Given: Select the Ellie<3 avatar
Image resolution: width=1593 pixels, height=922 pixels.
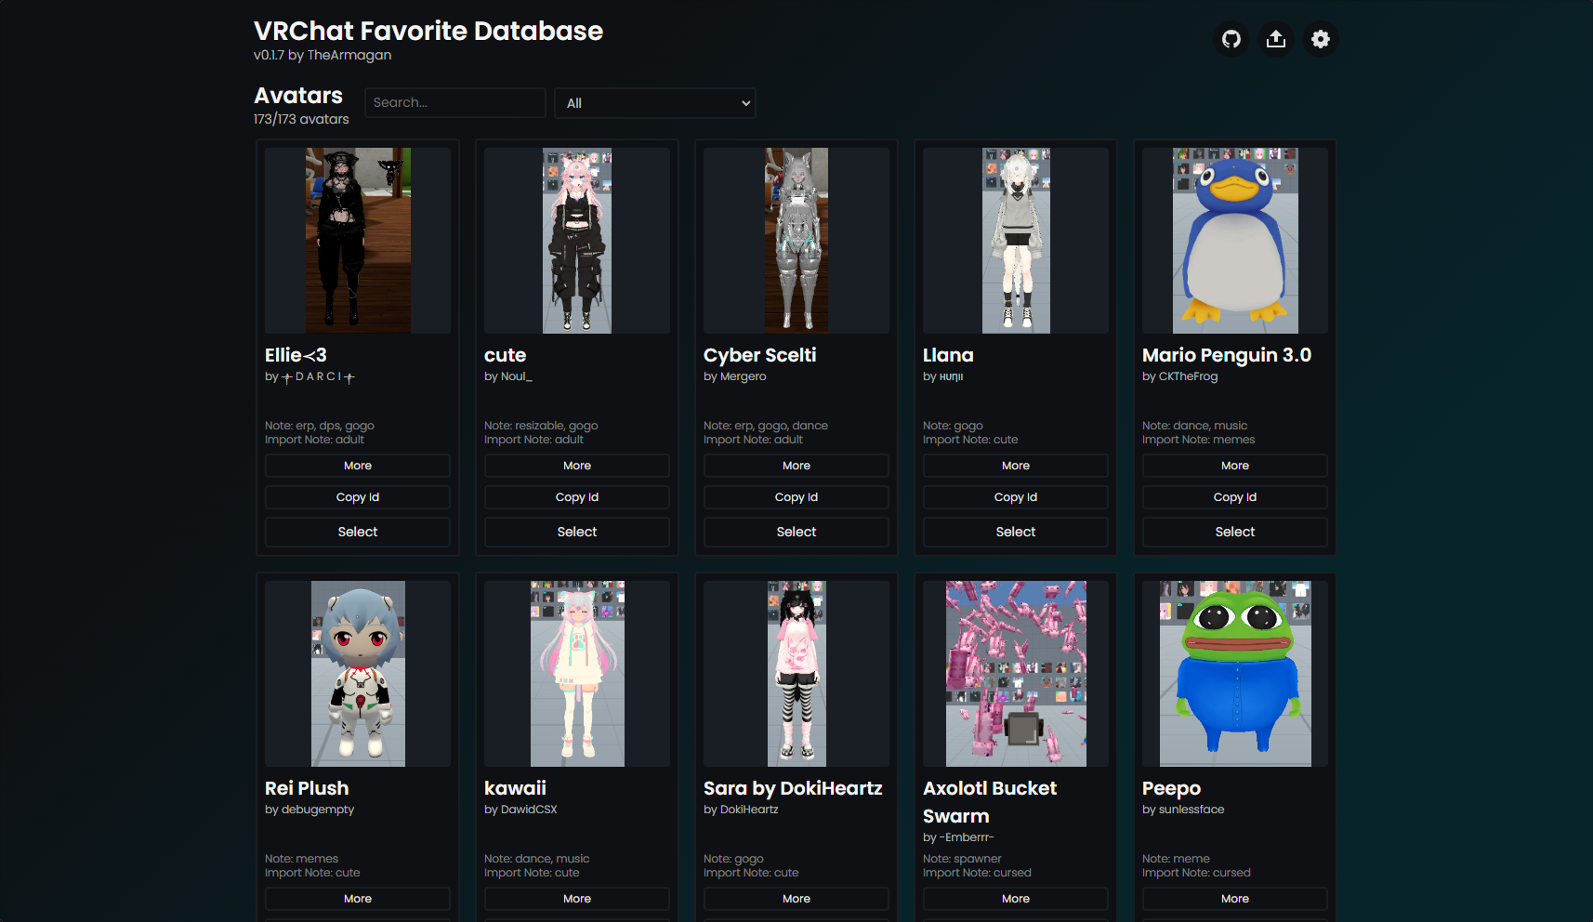Looking at the screenshot, I should pos(358,532).
